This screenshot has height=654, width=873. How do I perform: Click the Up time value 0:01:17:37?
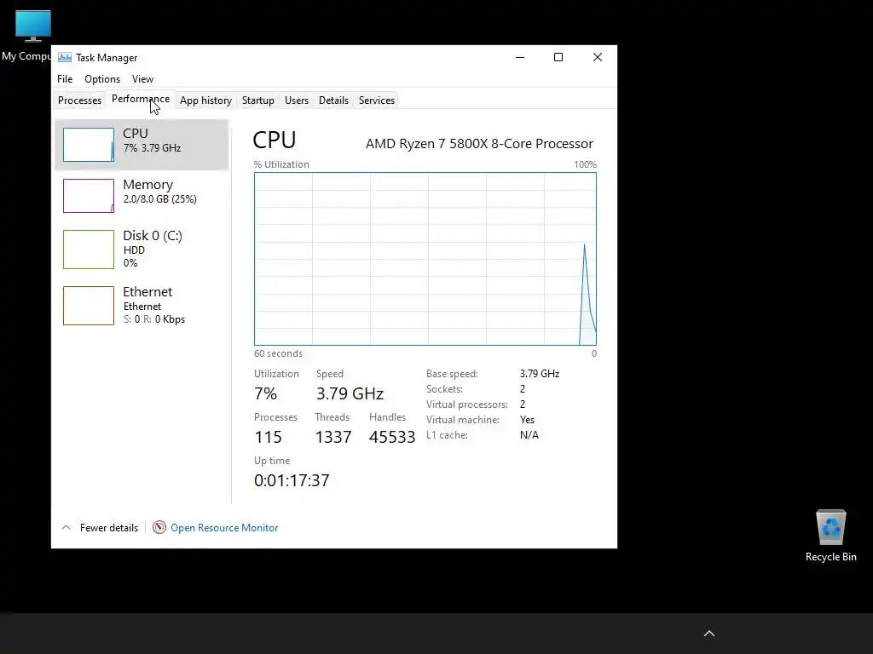(x=292, y=480)
